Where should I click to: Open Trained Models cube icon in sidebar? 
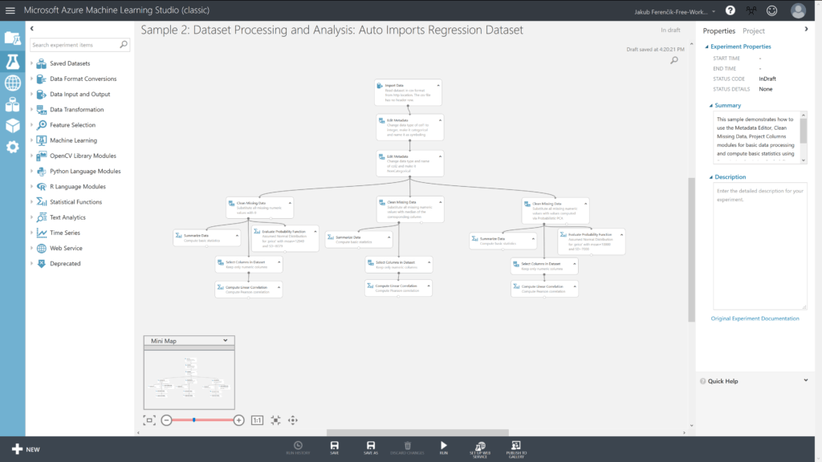coord(12,126)
